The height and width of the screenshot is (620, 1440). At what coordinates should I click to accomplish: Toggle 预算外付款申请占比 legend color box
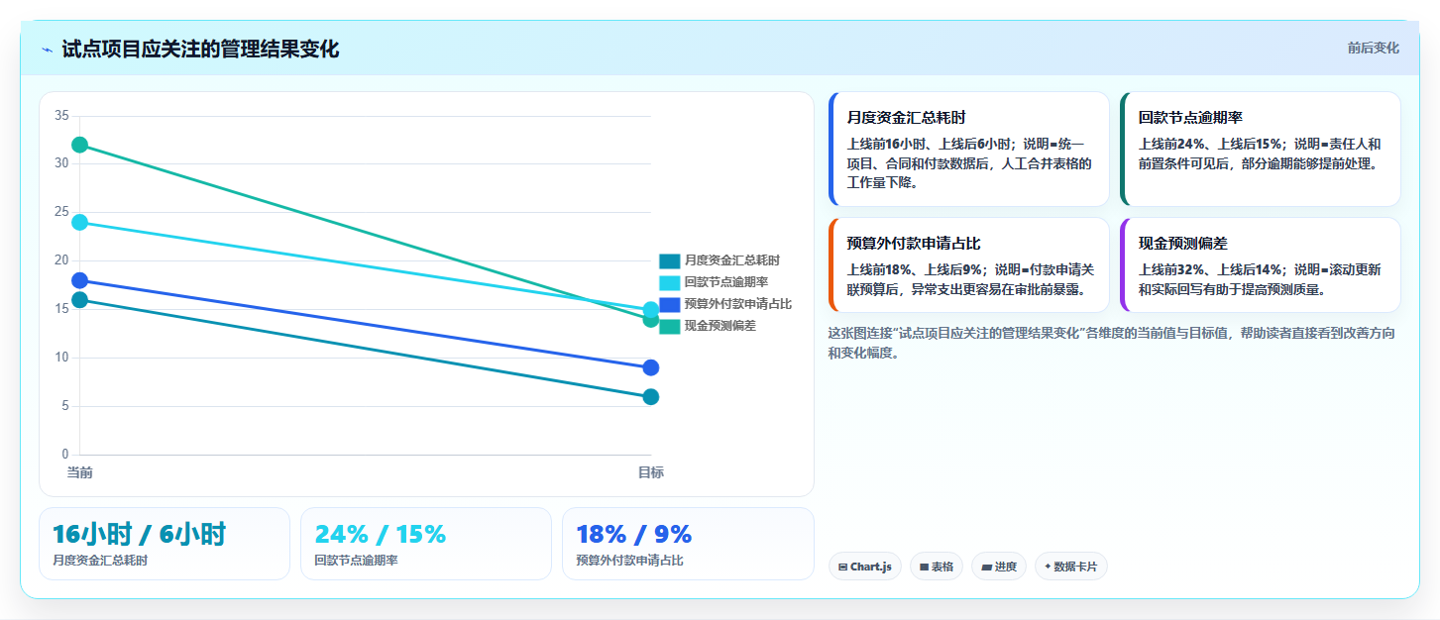coord(670,304)
